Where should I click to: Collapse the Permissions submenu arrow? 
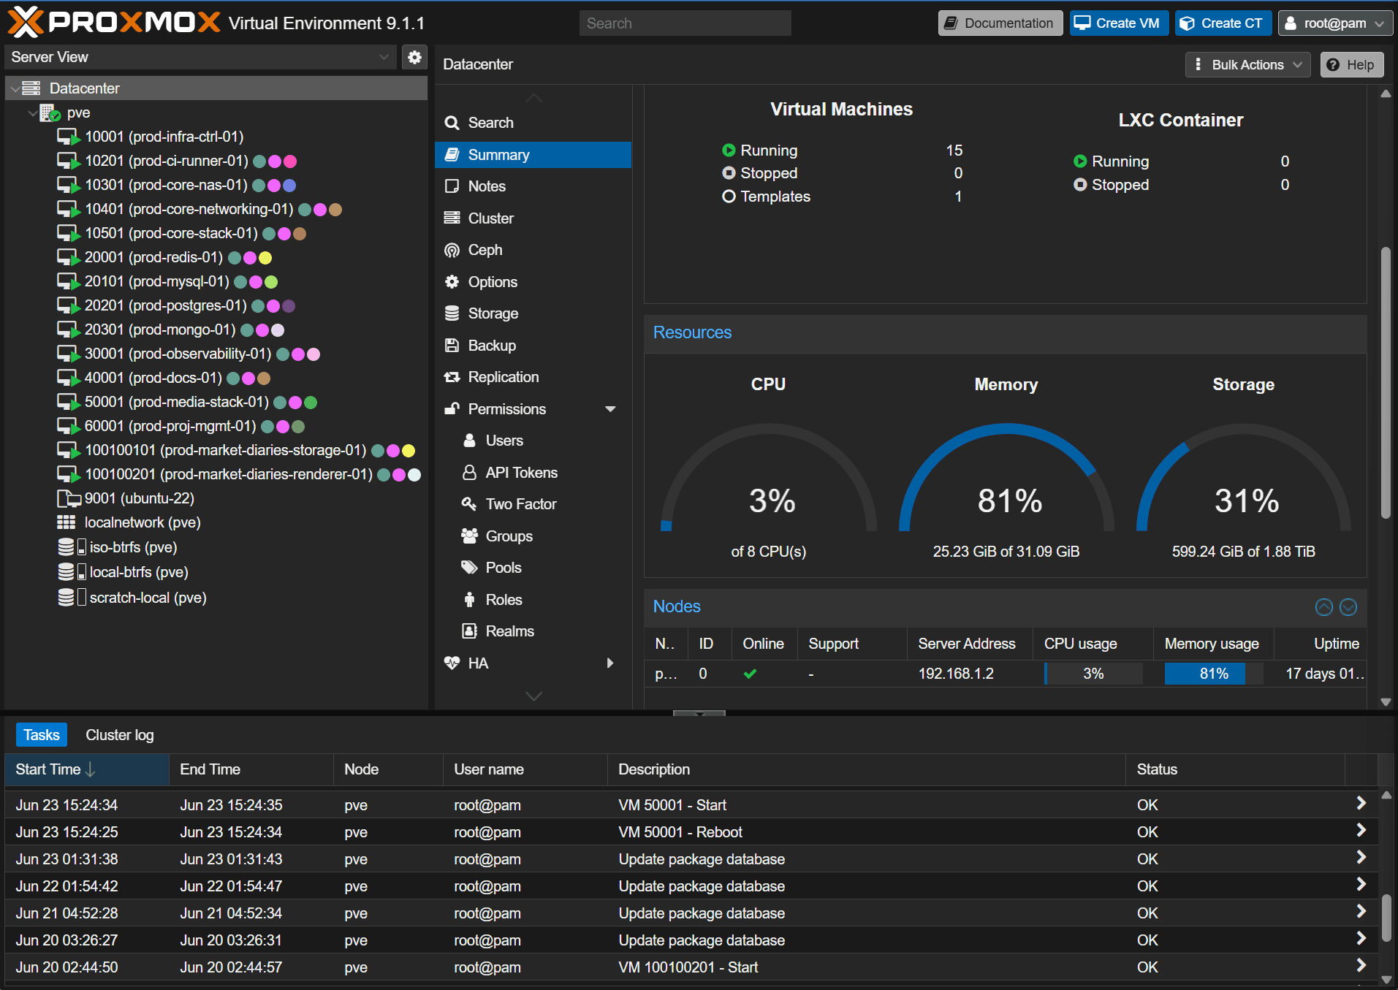tap(611, 409)
